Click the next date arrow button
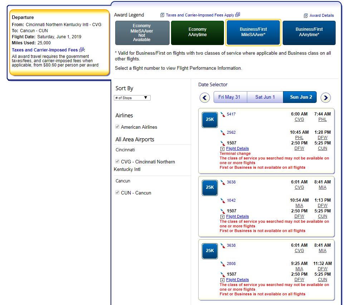The height and width of the screenshot is (305, 346). (326, 97)
